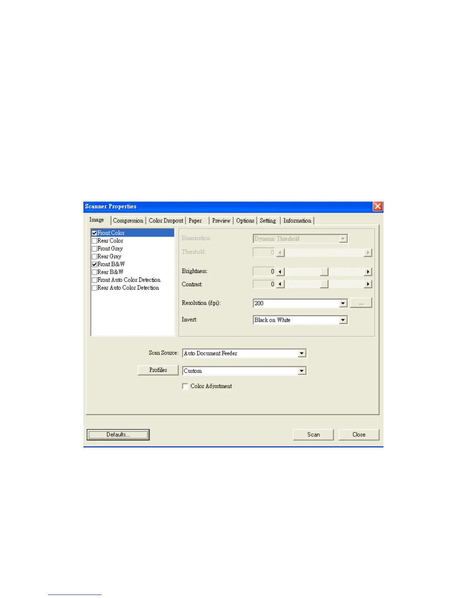Expand the Scan Source dropdown
This screenshot has height=598, width=462.
click(x=302, y=353)
